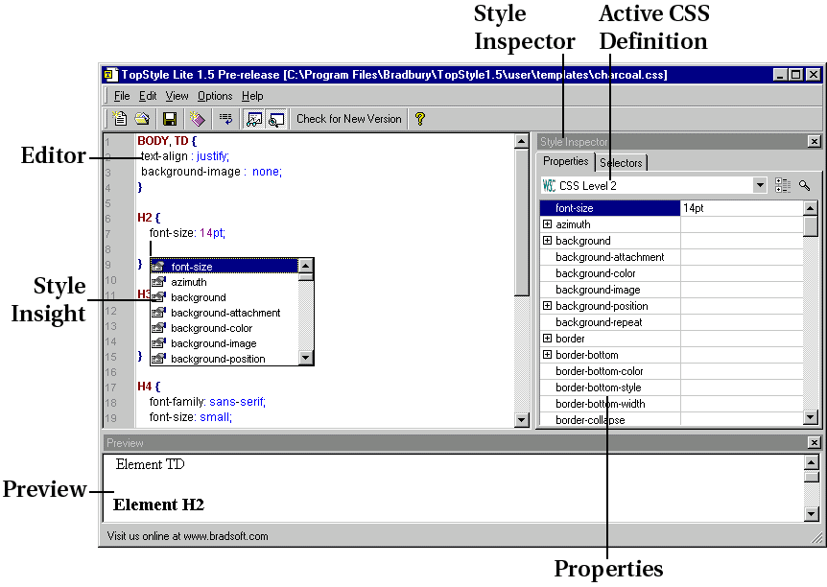The image size is (827, 587).
Task: Click Check for New Version button
Action: 348,119
